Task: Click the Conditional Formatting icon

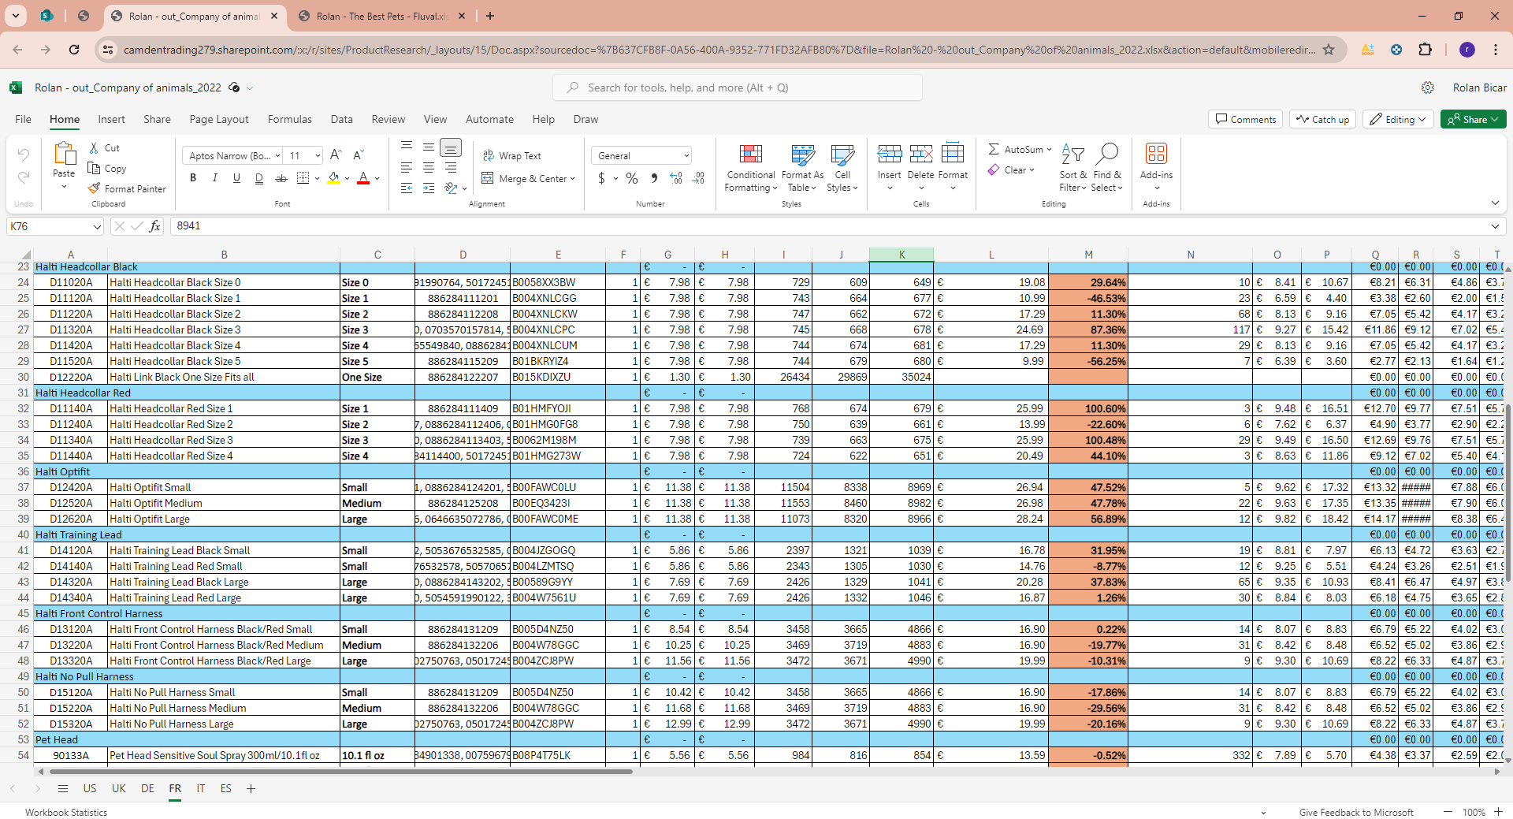Action: [750, 154]
